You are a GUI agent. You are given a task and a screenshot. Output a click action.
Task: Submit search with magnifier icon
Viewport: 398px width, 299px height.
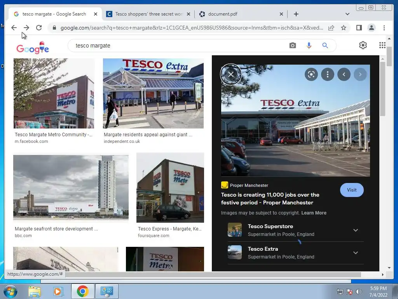pyautogui.click(x=325, y=46)
